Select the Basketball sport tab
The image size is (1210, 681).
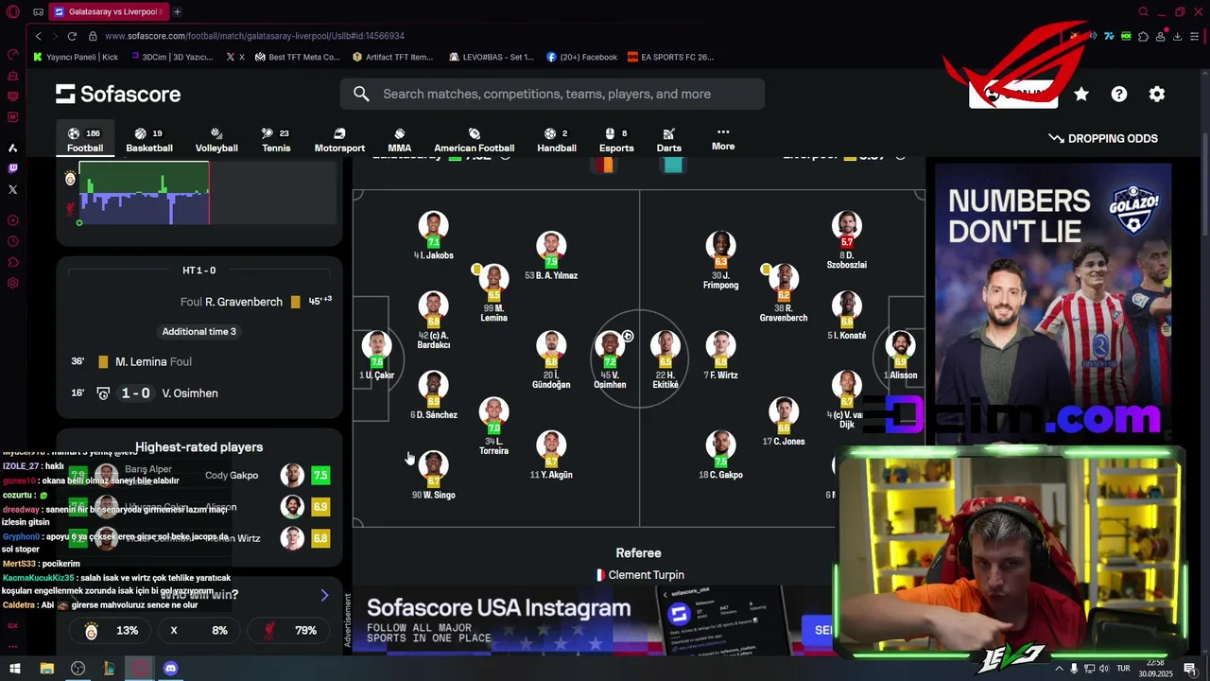[149, 140]
